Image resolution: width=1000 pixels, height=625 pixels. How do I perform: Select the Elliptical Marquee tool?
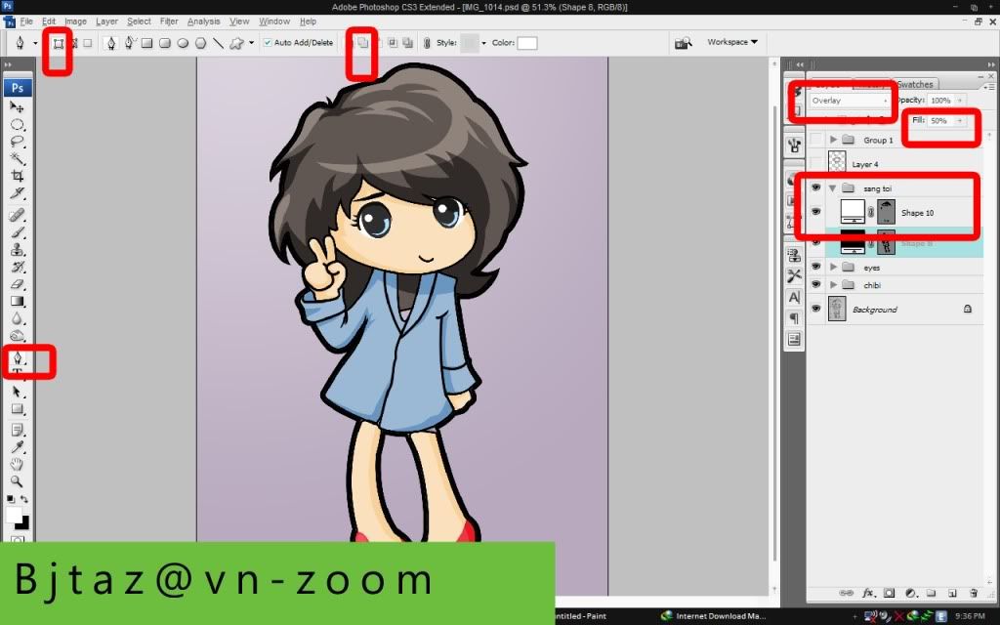(x=18, y=124)
